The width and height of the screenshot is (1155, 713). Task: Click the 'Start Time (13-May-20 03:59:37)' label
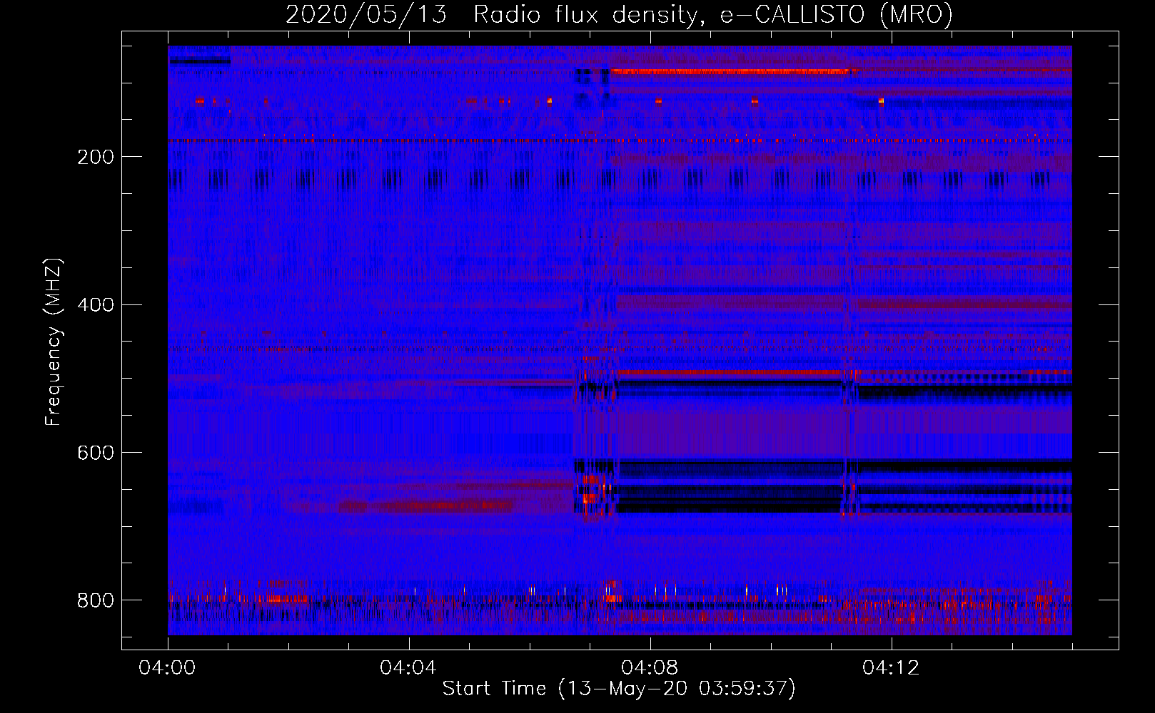(619, 689)
